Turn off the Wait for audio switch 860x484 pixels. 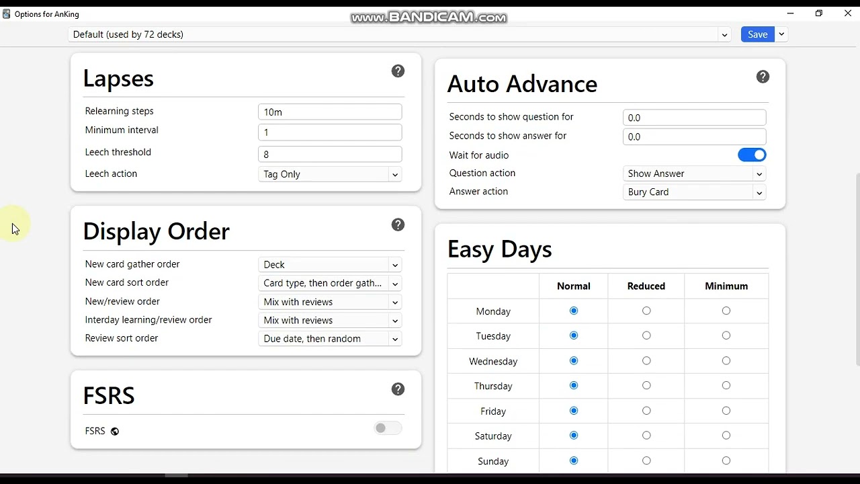(x=752, y=155)
